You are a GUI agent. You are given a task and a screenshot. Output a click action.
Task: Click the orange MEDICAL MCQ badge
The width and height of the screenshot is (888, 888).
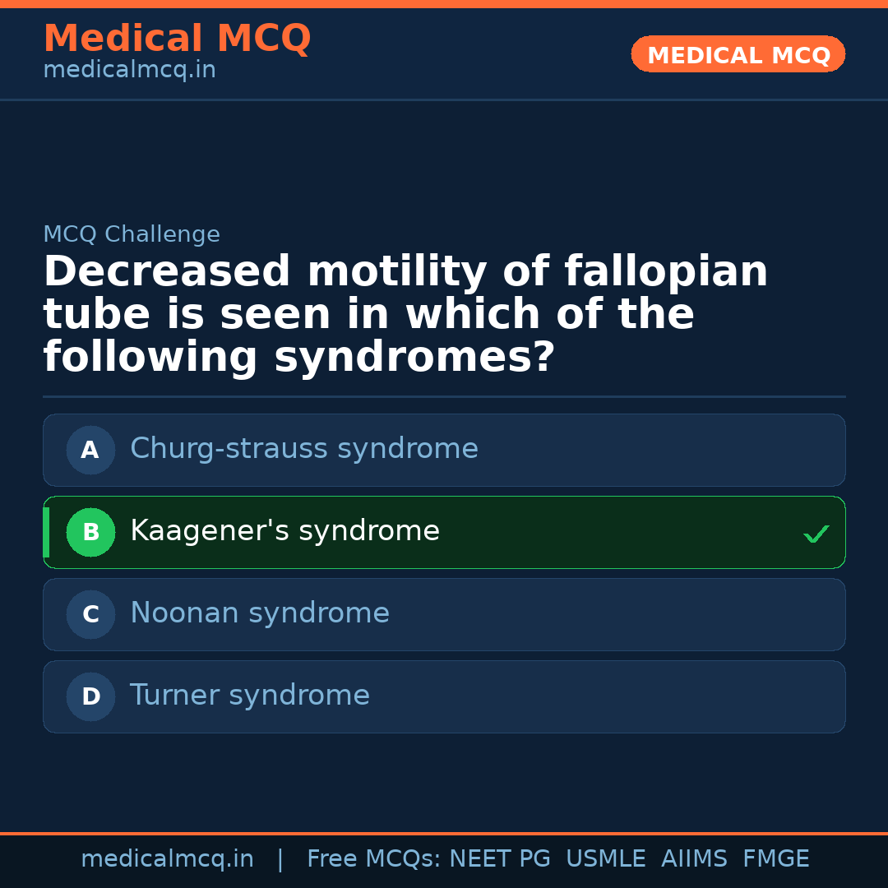click(x=738, y=54)
